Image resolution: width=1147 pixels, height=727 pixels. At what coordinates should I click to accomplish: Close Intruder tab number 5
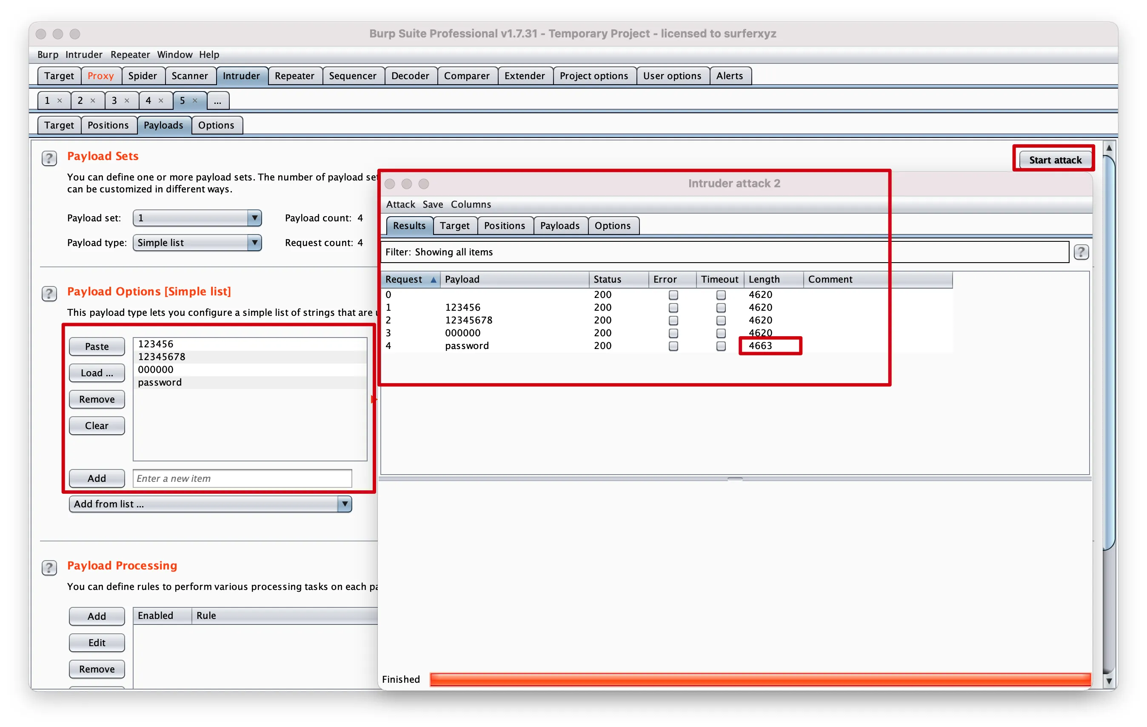[195, 100]
